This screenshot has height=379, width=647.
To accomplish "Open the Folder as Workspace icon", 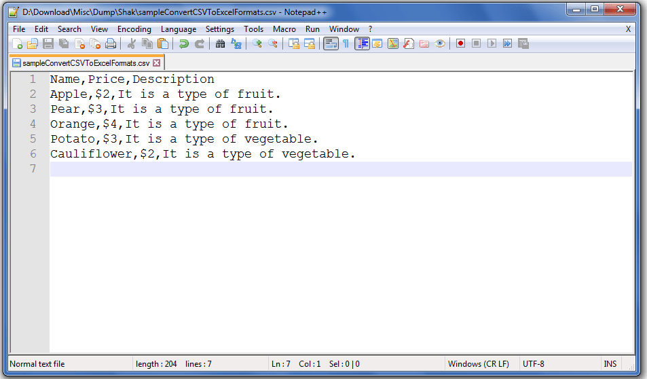I will 424,43.
